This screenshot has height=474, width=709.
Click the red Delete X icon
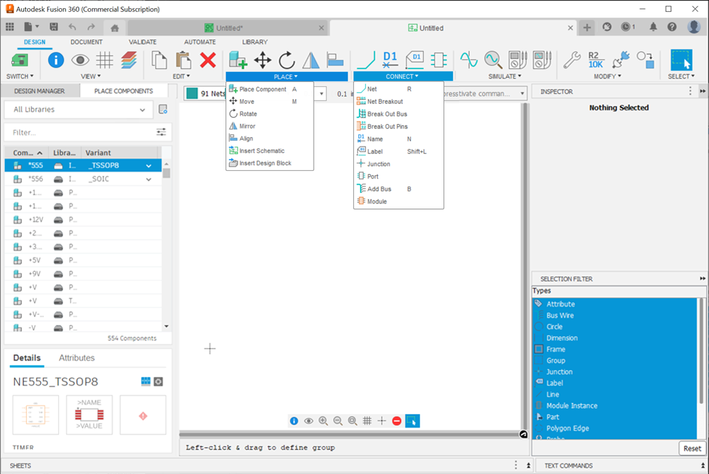(208, 60)
